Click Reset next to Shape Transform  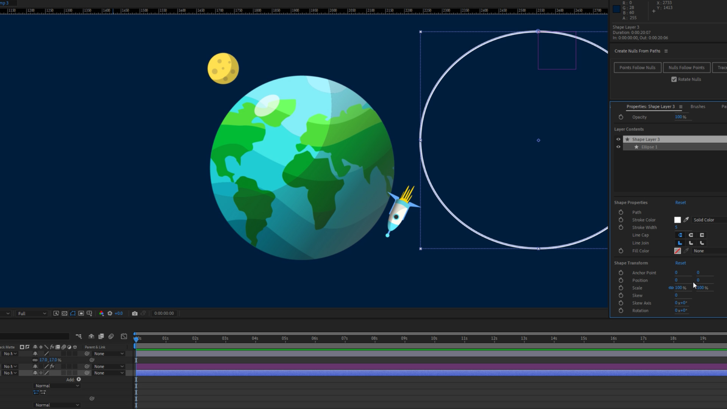point(680,263)
